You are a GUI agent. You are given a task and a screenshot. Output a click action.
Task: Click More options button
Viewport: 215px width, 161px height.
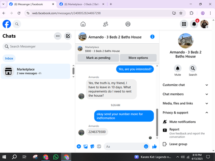138,58
